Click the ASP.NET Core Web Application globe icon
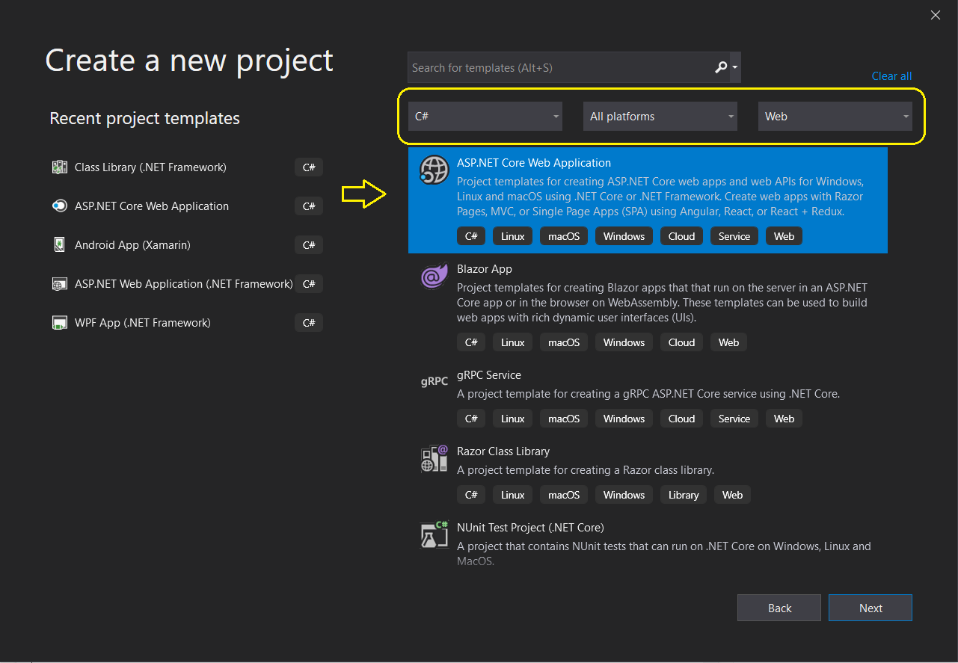Image resolution: width=958 pixels, height=663 pixels. 434,170
